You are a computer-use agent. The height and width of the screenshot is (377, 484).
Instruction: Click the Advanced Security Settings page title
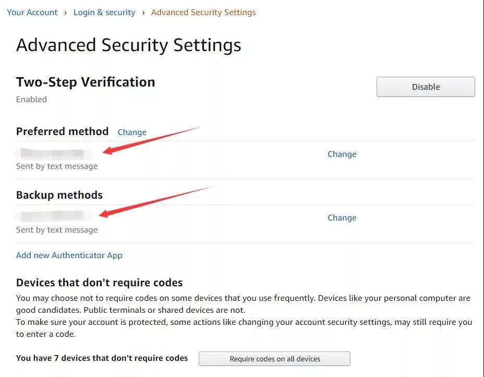(x=128, y=45)
